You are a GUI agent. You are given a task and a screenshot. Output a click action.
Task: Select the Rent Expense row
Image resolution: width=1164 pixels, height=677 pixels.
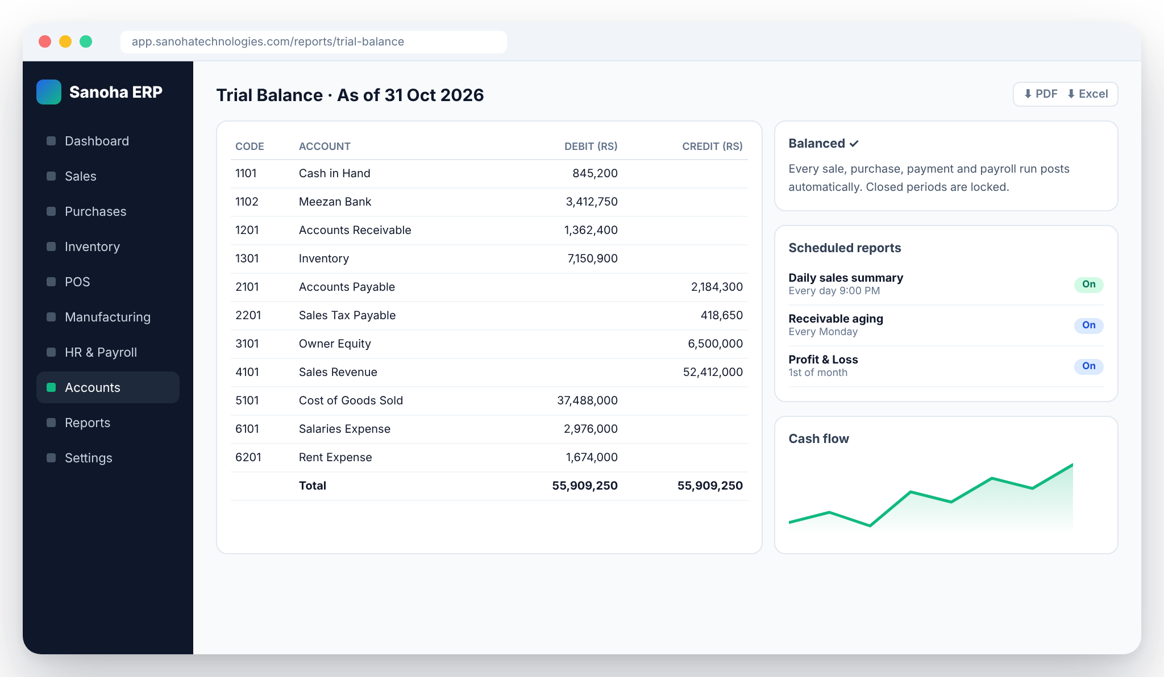(489, 458)
